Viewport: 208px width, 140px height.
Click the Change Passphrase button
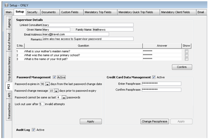(x=154, y=121)
